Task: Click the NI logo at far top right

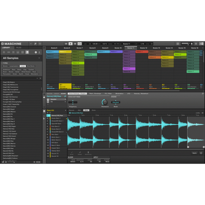Action: click(201, 44)
